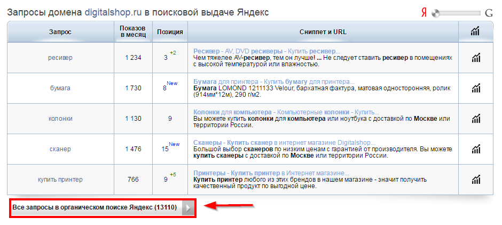Click impressions value 1 130
This screenshot has width=502, height=225.
pyautogui.click(x=133, y=118)
